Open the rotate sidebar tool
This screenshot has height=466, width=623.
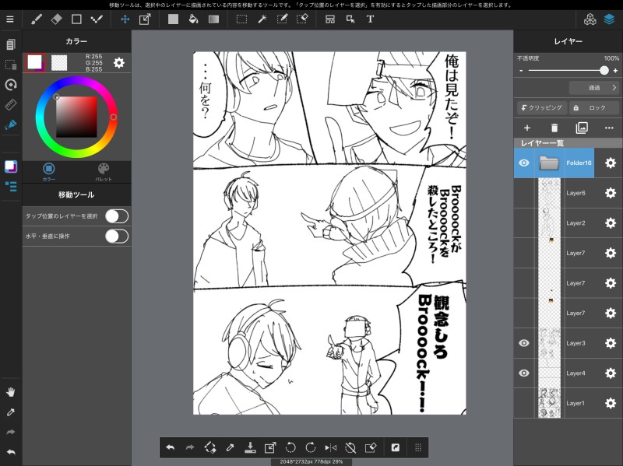click(11, 85)
